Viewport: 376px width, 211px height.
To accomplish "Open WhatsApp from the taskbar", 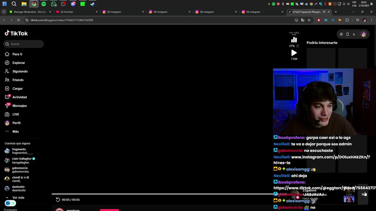I will (x=53, y=4).
